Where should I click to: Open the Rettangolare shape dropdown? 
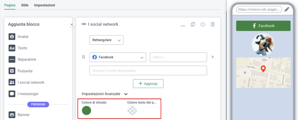106,40
